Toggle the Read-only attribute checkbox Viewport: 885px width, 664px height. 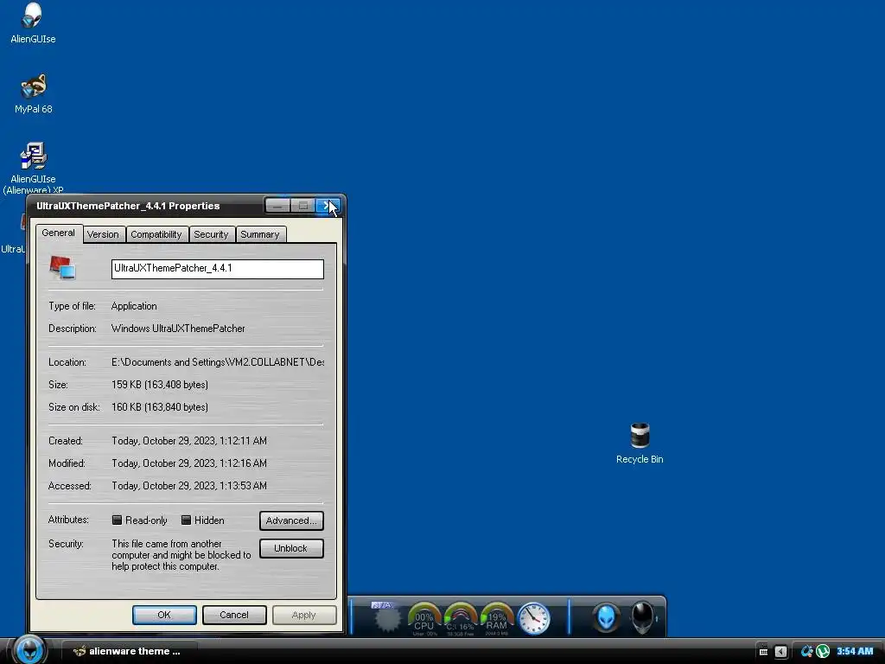[x=117, y=520]
